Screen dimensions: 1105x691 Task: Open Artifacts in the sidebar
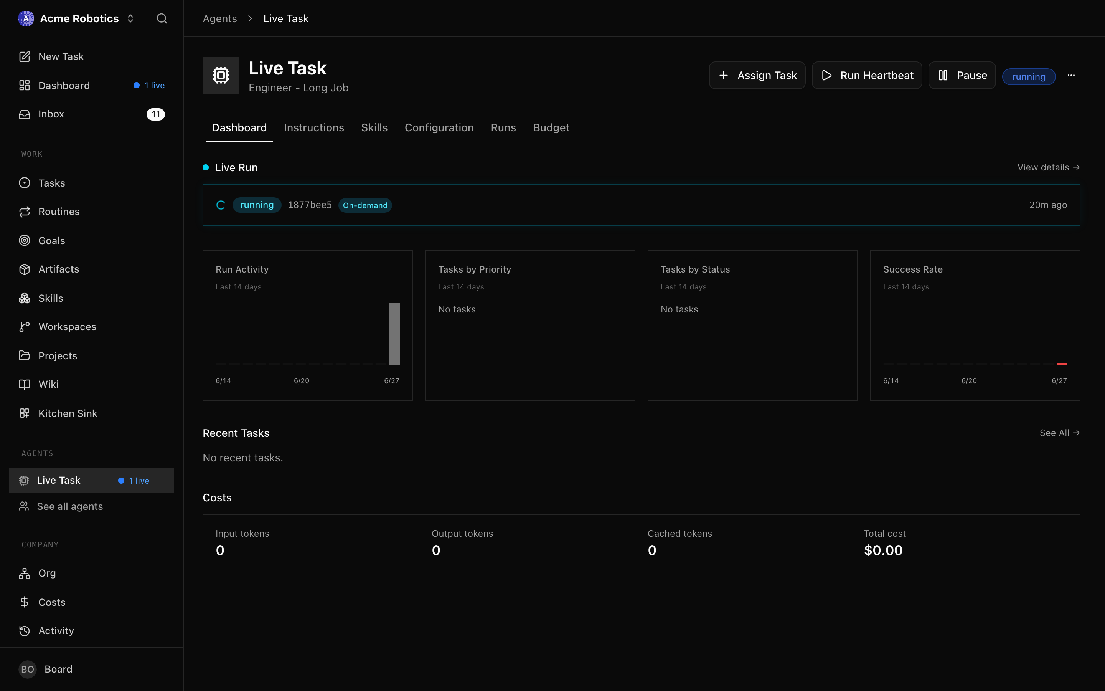(x=91, y=269)
